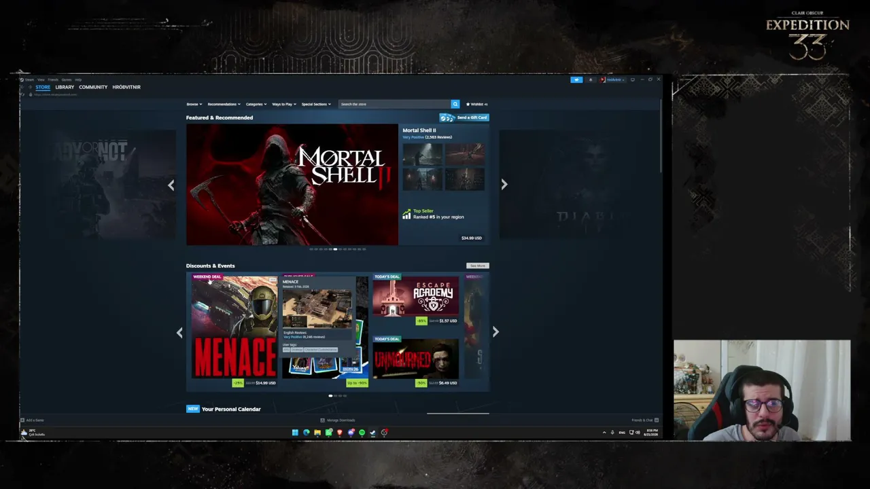Open the Escape Academy deal capsule
Viewport: 870px width, 489px height.
click(415, 299)
